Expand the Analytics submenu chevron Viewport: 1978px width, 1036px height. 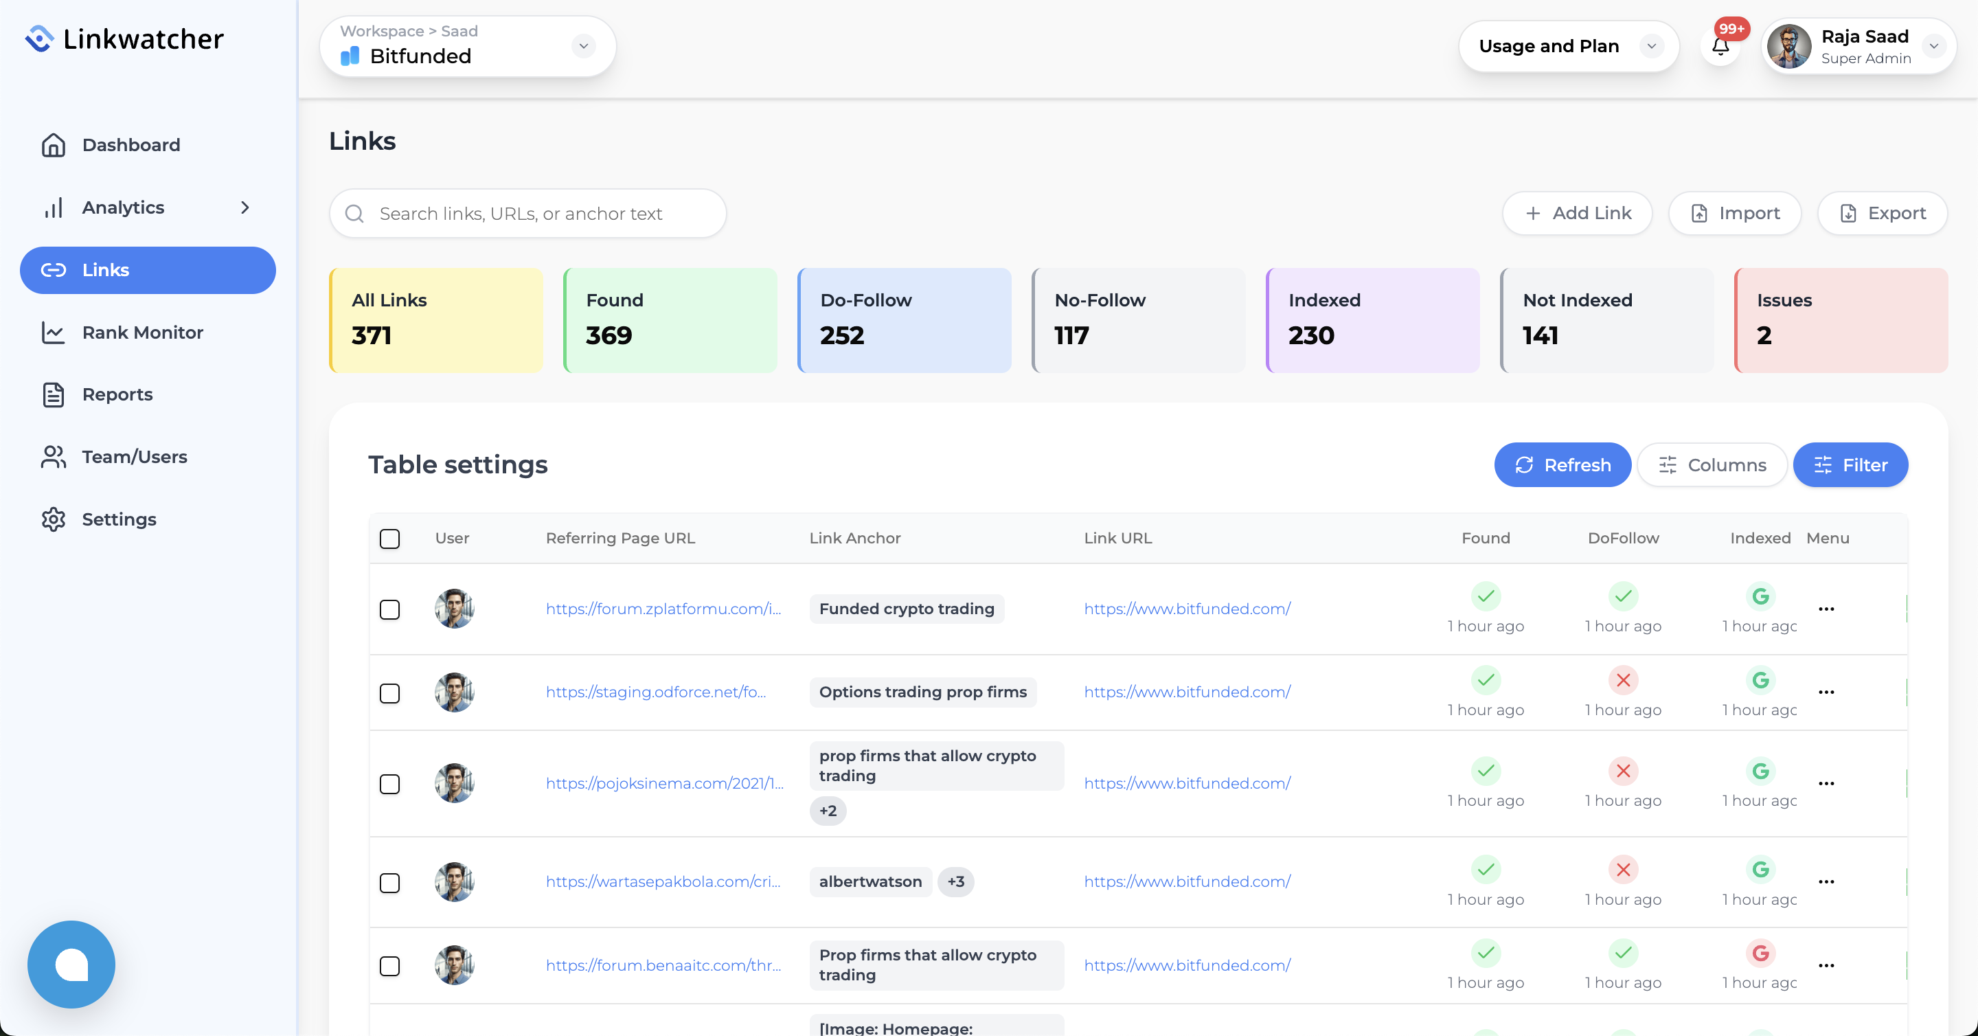[245, 207]
